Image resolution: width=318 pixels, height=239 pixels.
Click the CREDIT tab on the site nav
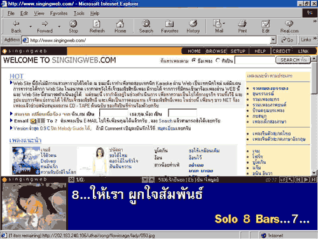pos(282,51)
